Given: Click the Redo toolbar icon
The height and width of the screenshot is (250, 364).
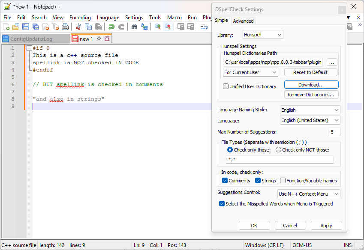Looking at the screenshot, I should tap(121, 27).
